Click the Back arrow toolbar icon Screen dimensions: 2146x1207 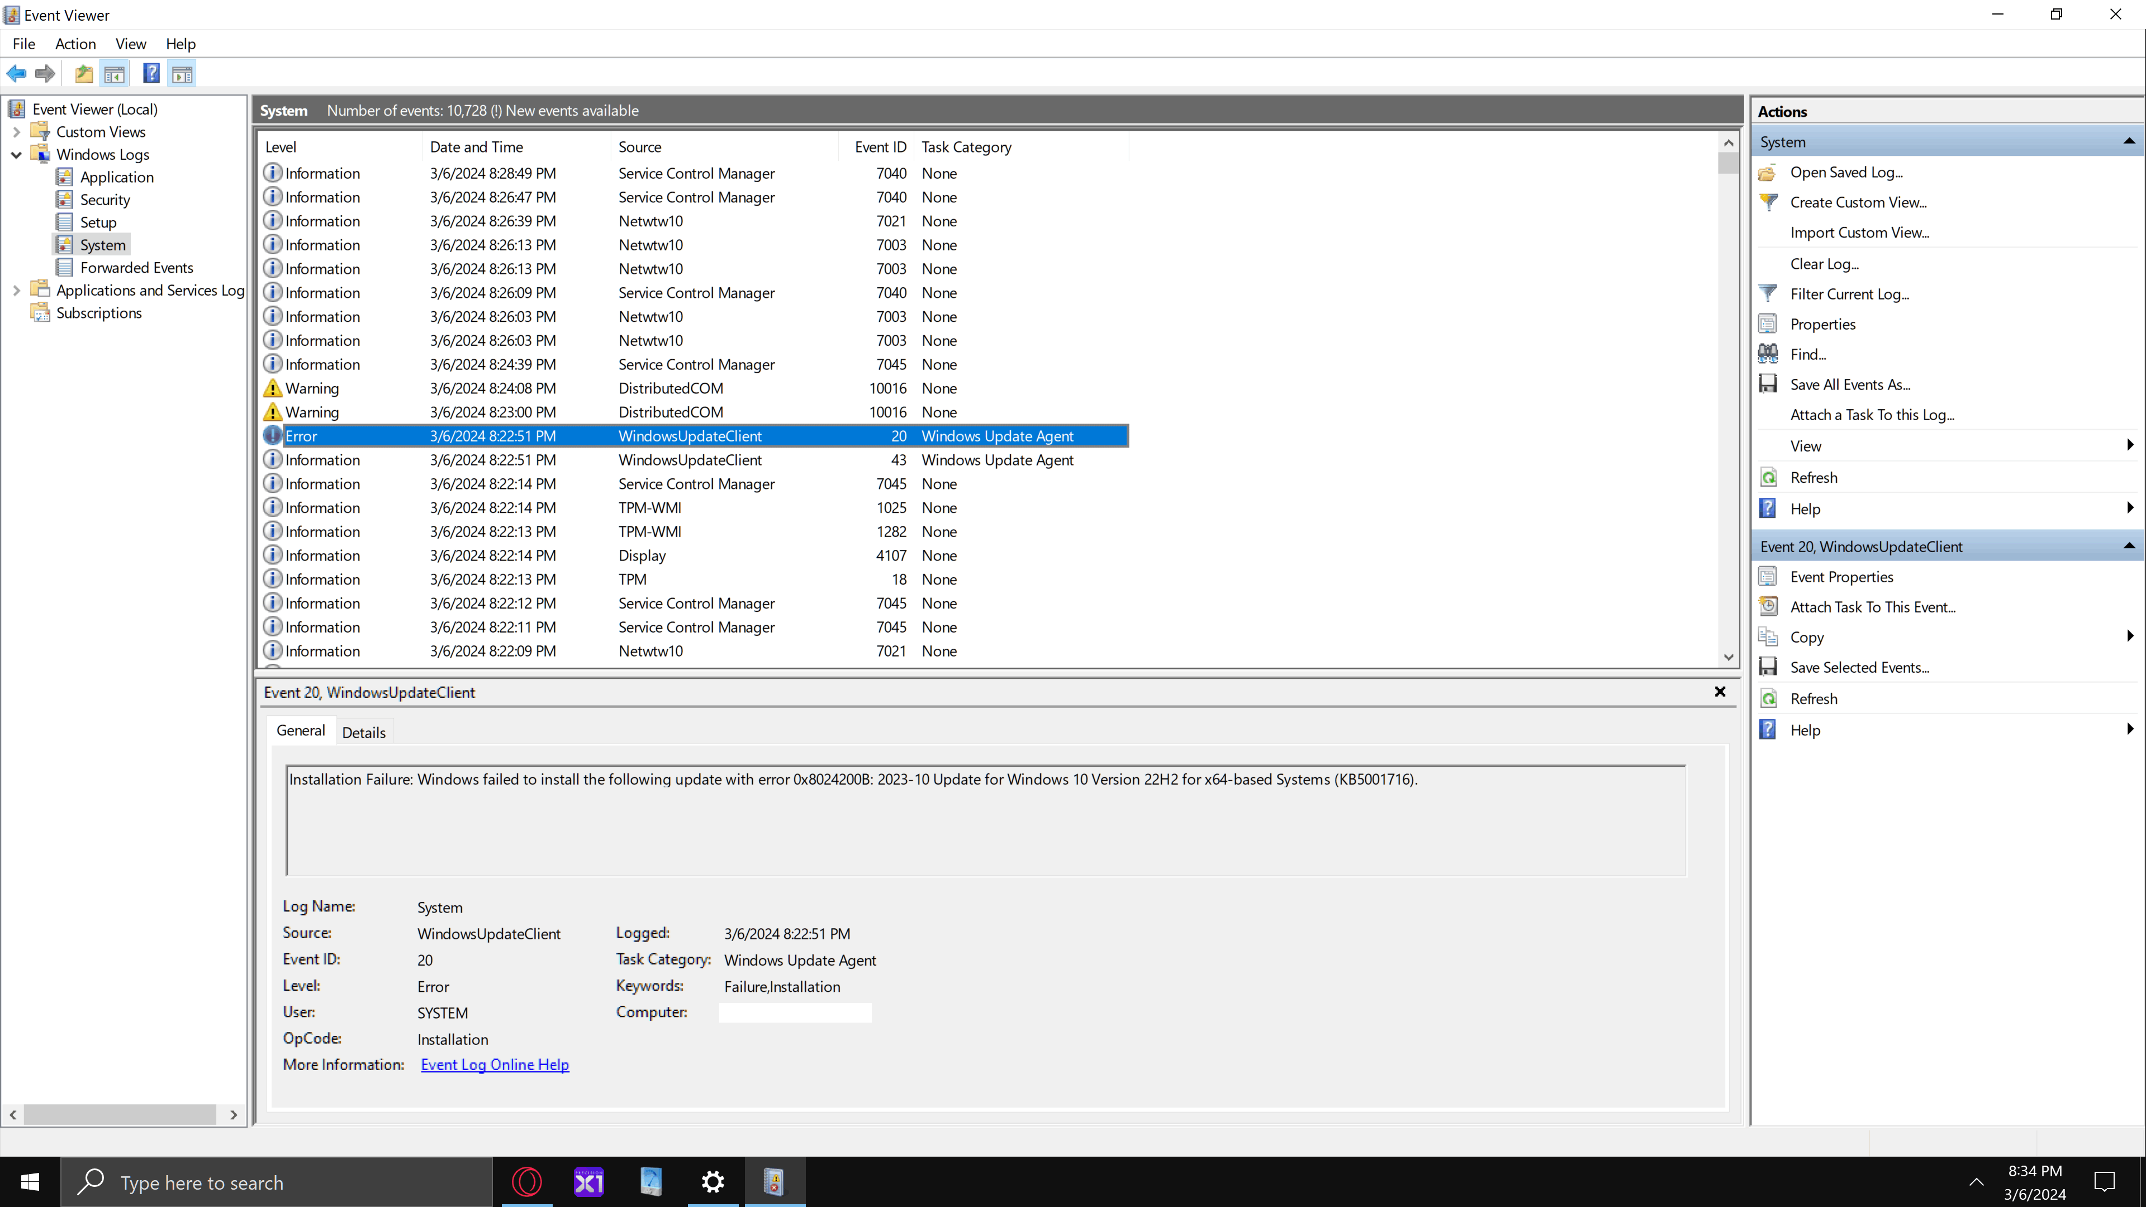(x=17, y=74)
